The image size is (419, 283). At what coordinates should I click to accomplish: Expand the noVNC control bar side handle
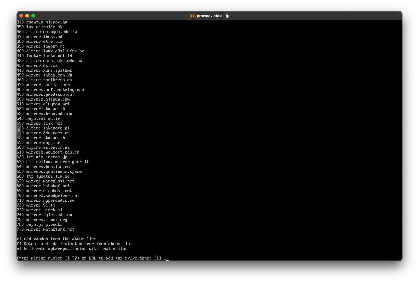(19, 130)
